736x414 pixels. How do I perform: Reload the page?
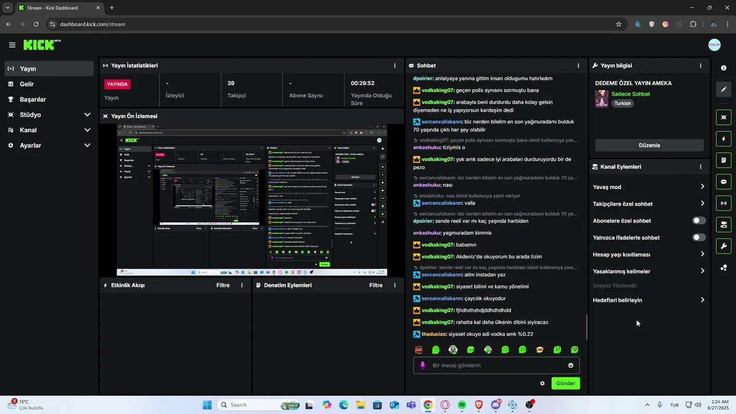point(36,24)
